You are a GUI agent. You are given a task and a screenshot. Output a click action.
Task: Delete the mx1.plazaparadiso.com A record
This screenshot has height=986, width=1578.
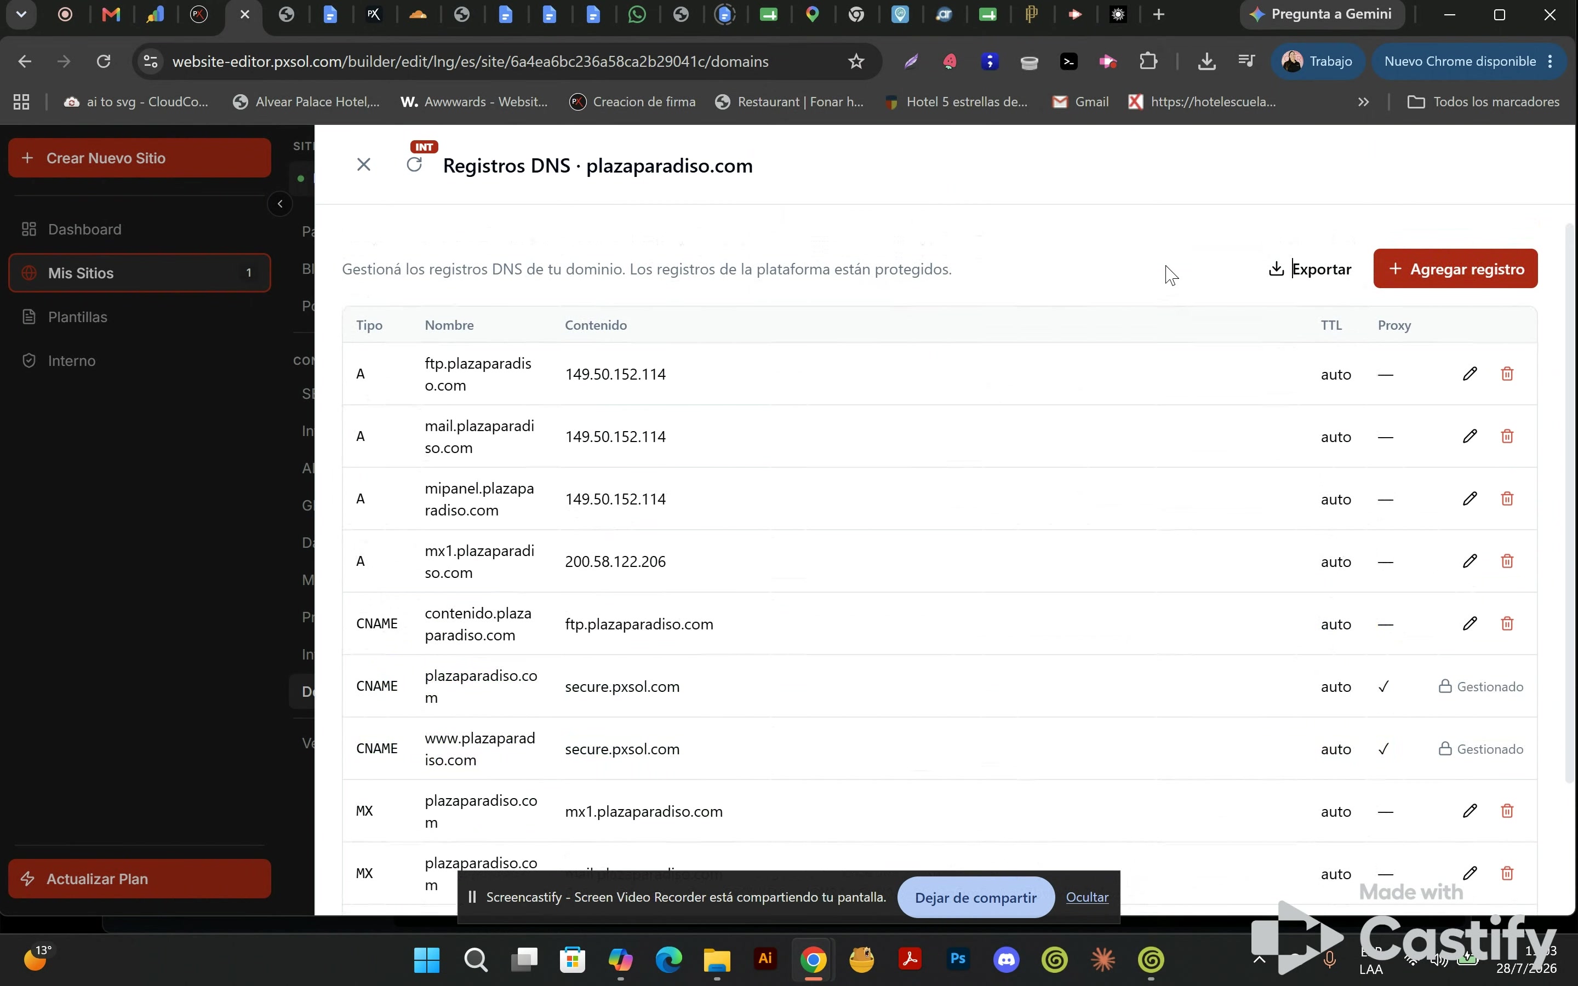coord(1507,561)
